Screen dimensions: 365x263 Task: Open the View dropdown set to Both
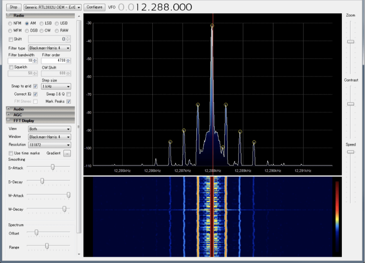49,129
